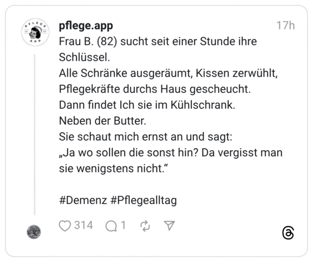
Task: Open the #Demenz hashtag
Action: click(x=83, y=200)
